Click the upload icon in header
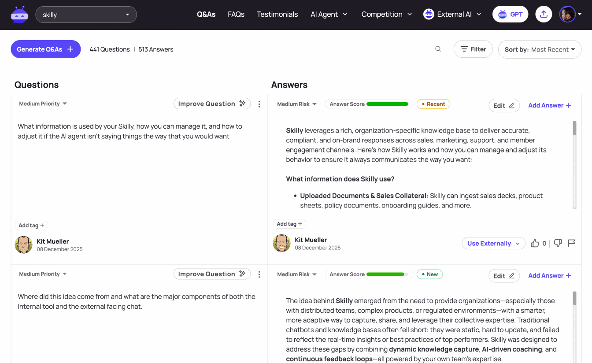592x363 pixels. [x=544, y=15]
